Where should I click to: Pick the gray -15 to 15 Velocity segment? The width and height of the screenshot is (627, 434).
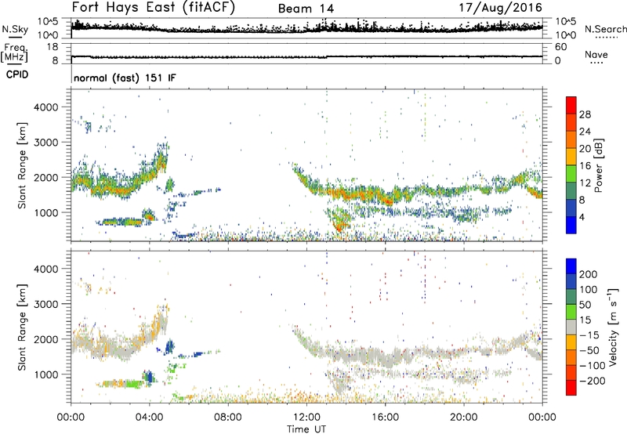point(571,327)
